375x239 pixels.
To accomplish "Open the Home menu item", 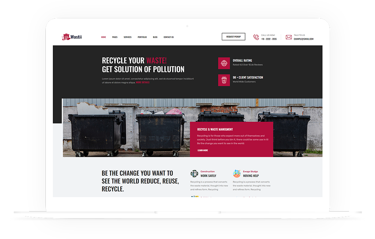I will [104, 37].
